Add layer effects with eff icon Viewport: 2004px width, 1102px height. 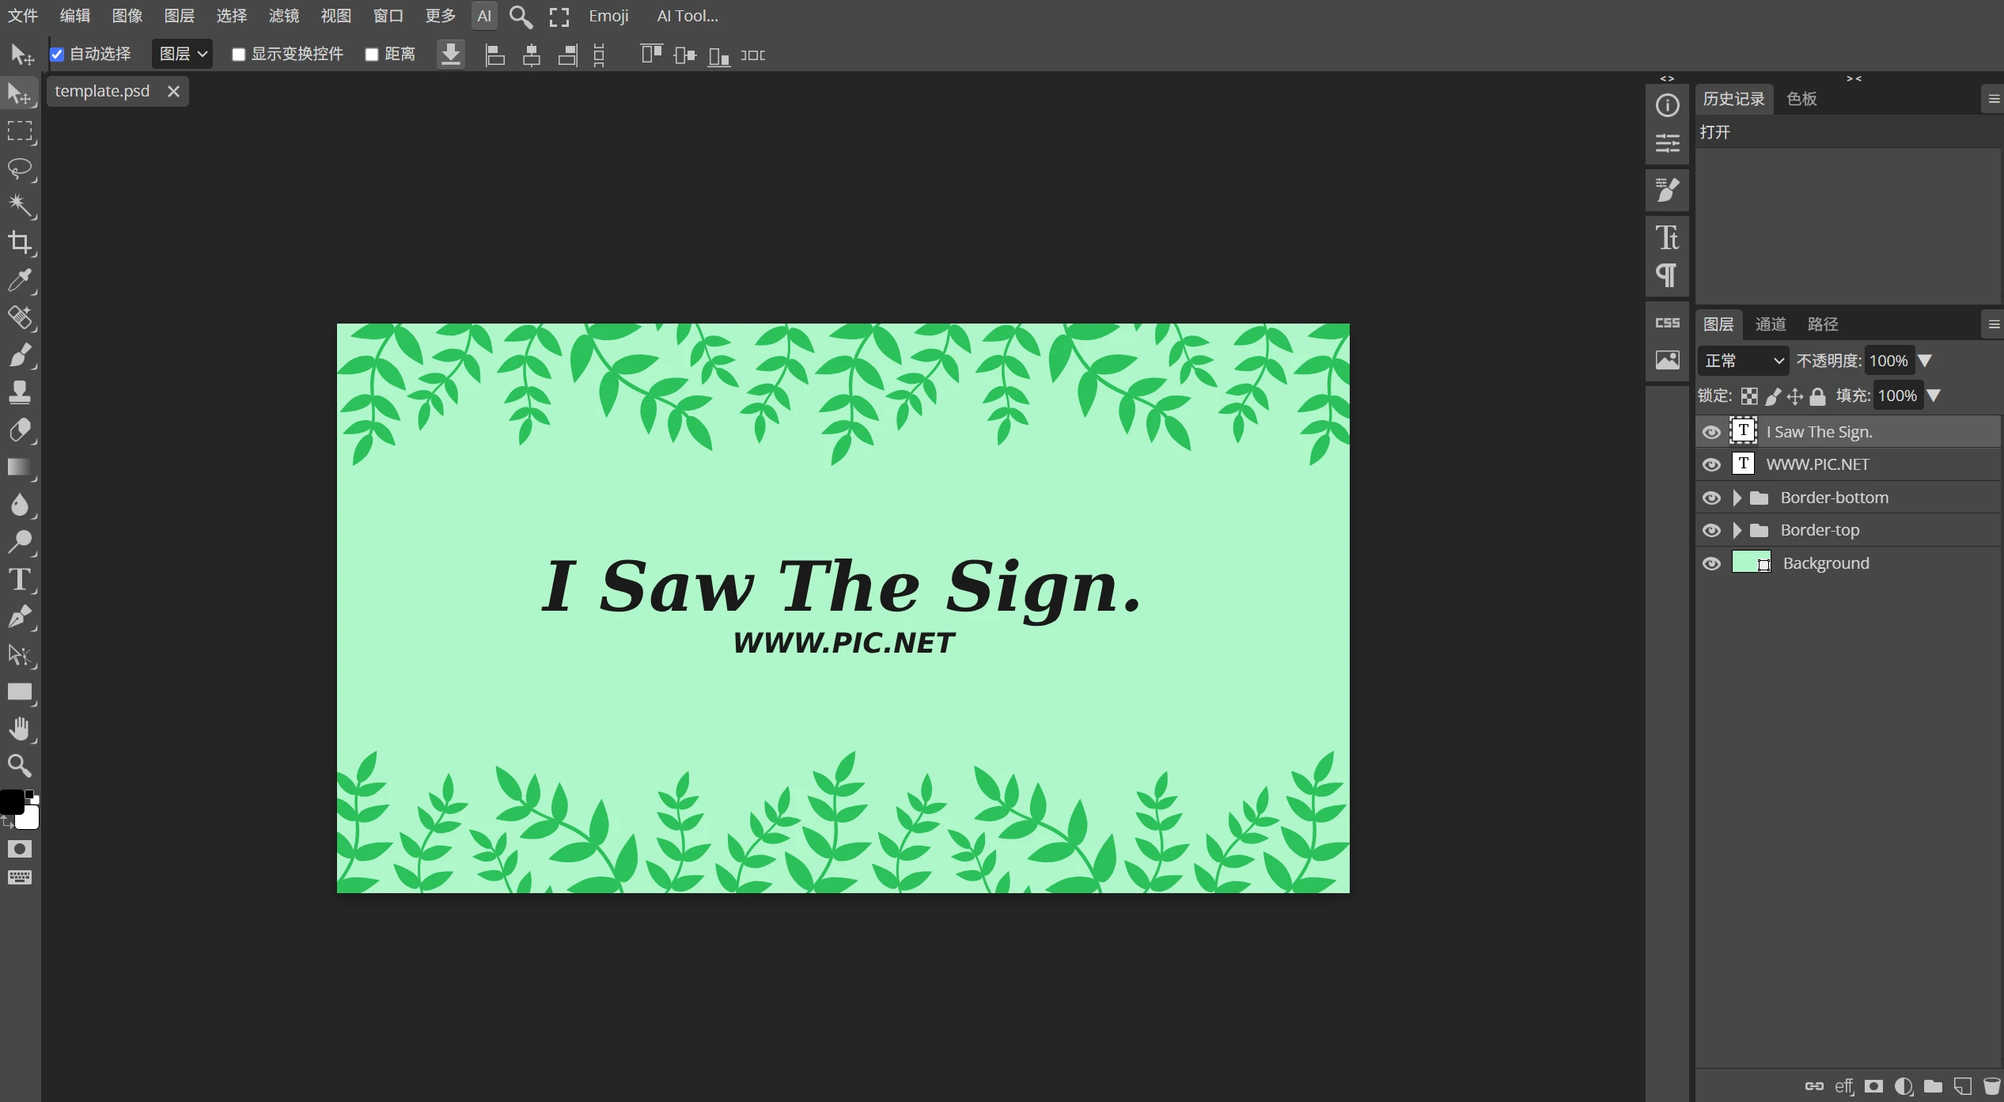[x=1844, y=1086]
